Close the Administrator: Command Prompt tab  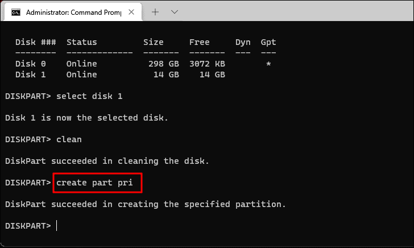coord(131,12)
